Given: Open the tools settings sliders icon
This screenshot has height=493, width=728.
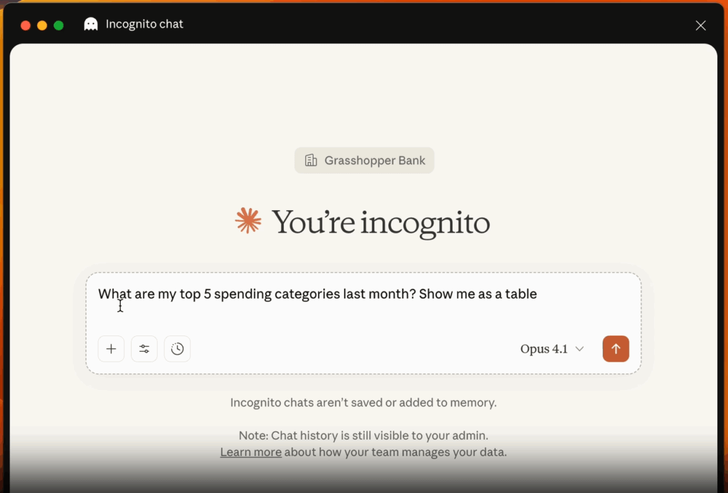Looking at the screenshot, I should tap(144, 349).
